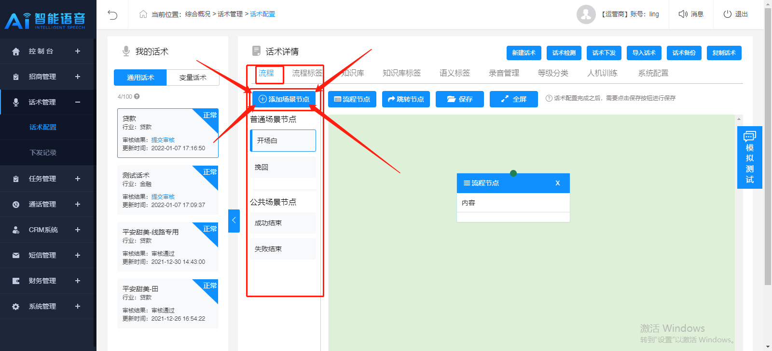Image resolution: width=772 pixels, height=351 pixels.
Task: Collapse 话术管理 menu with minus sign
Action: coord(78,102)
